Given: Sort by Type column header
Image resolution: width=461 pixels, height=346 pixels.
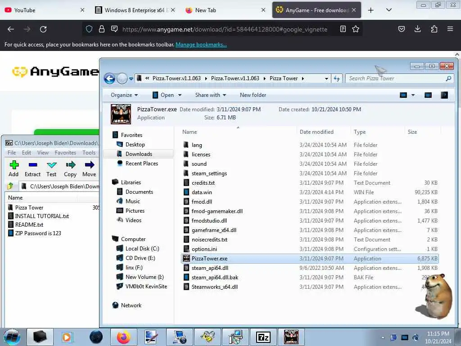Looking at the screenshot, I should [378, 132].
